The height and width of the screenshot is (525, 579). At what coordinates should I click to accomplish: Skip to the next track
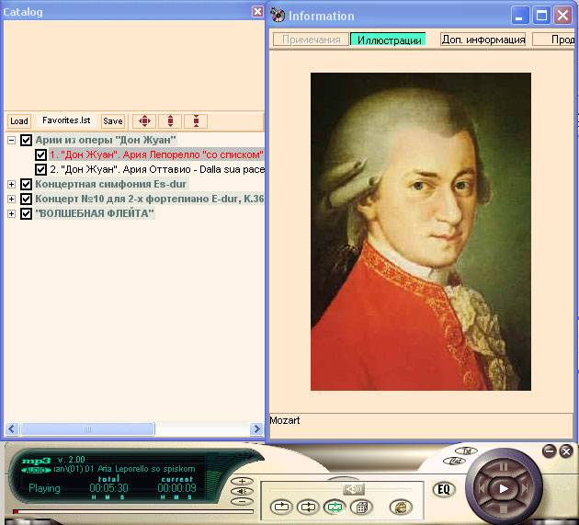(x=525, y=489)
